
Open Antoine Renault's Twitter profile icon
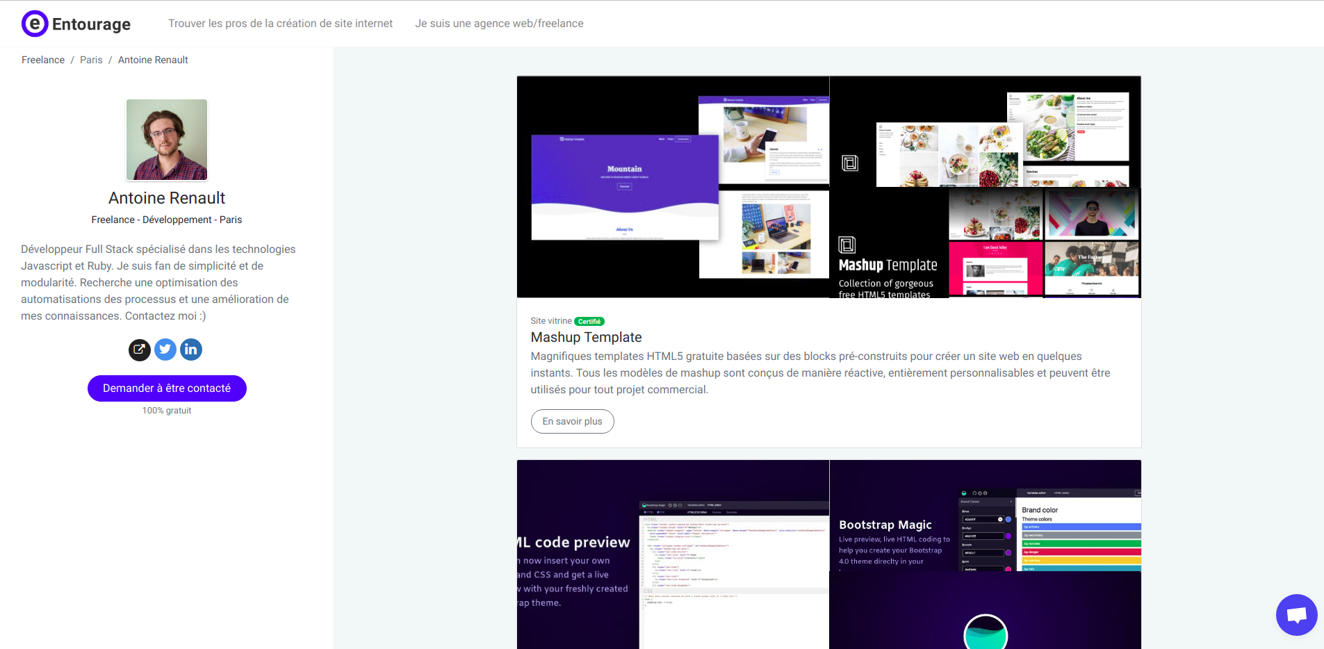click(165, 350)
